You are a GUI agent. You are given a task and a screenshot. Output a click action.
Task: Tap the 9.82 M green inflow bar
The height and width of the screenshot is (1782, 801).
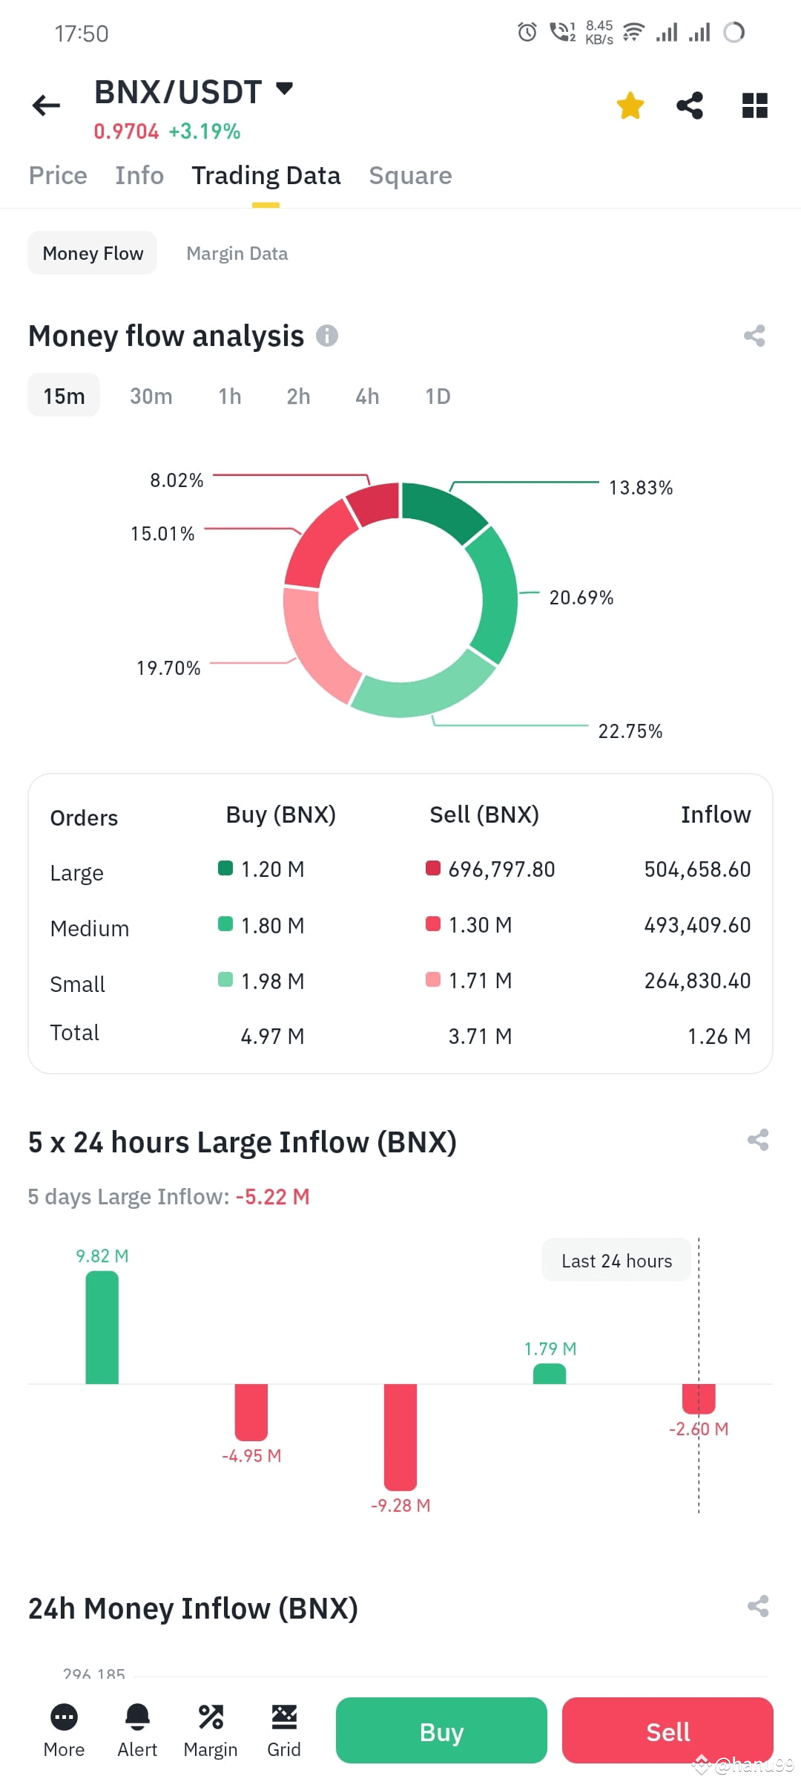point(102,1328)
